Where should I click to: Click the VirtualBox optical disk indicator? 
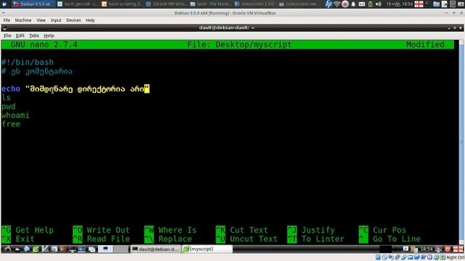click(384, 257)
